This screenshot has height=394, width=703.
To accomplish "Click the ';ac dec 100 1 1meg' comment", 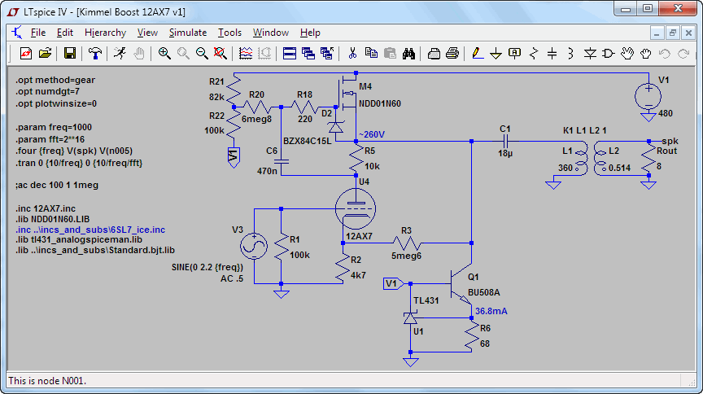I will [57, 185].
